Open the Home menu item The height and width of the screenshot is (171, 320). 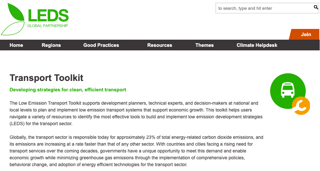pyautogui.click(x=16, y=45)
